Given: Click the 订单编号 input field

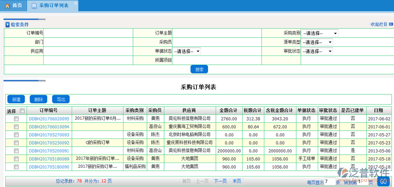Looking at the screenshot, I should tap(88, 33).
